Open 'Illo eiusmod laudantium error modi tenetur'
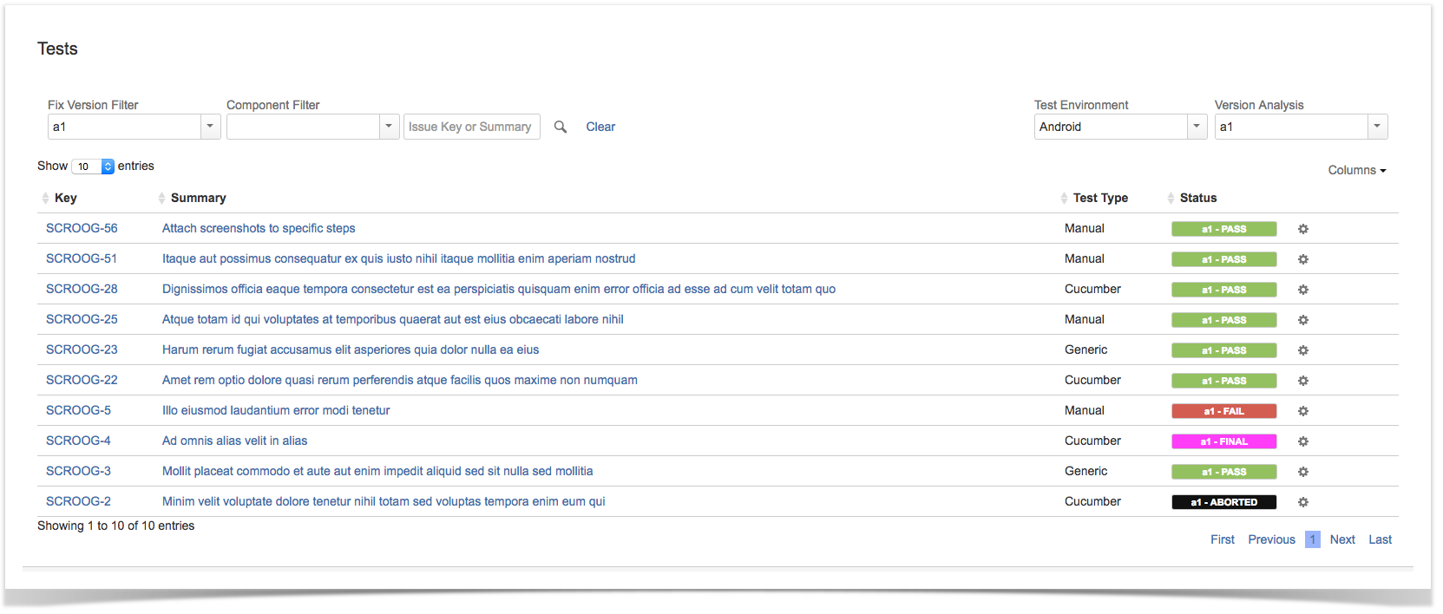Screen dimensions: 1443x614 pyautogui.click(x=276, y=410)
